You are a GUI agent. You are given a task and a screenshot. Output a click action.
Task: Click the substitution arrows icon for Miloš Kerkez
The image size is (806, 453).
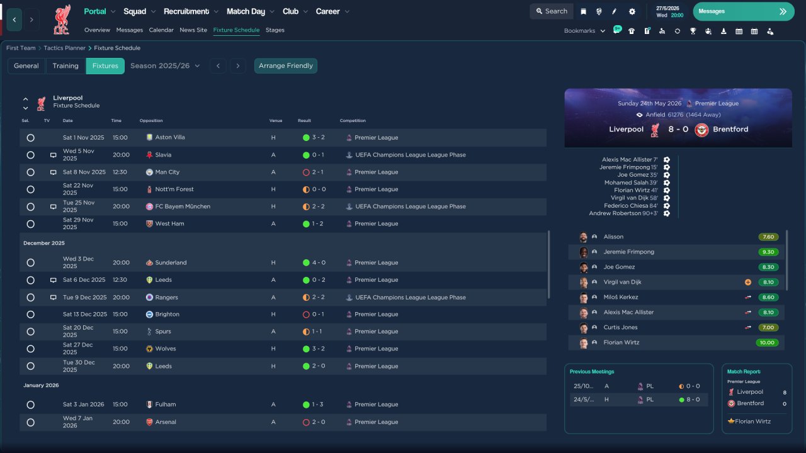[x=748, y=297]
